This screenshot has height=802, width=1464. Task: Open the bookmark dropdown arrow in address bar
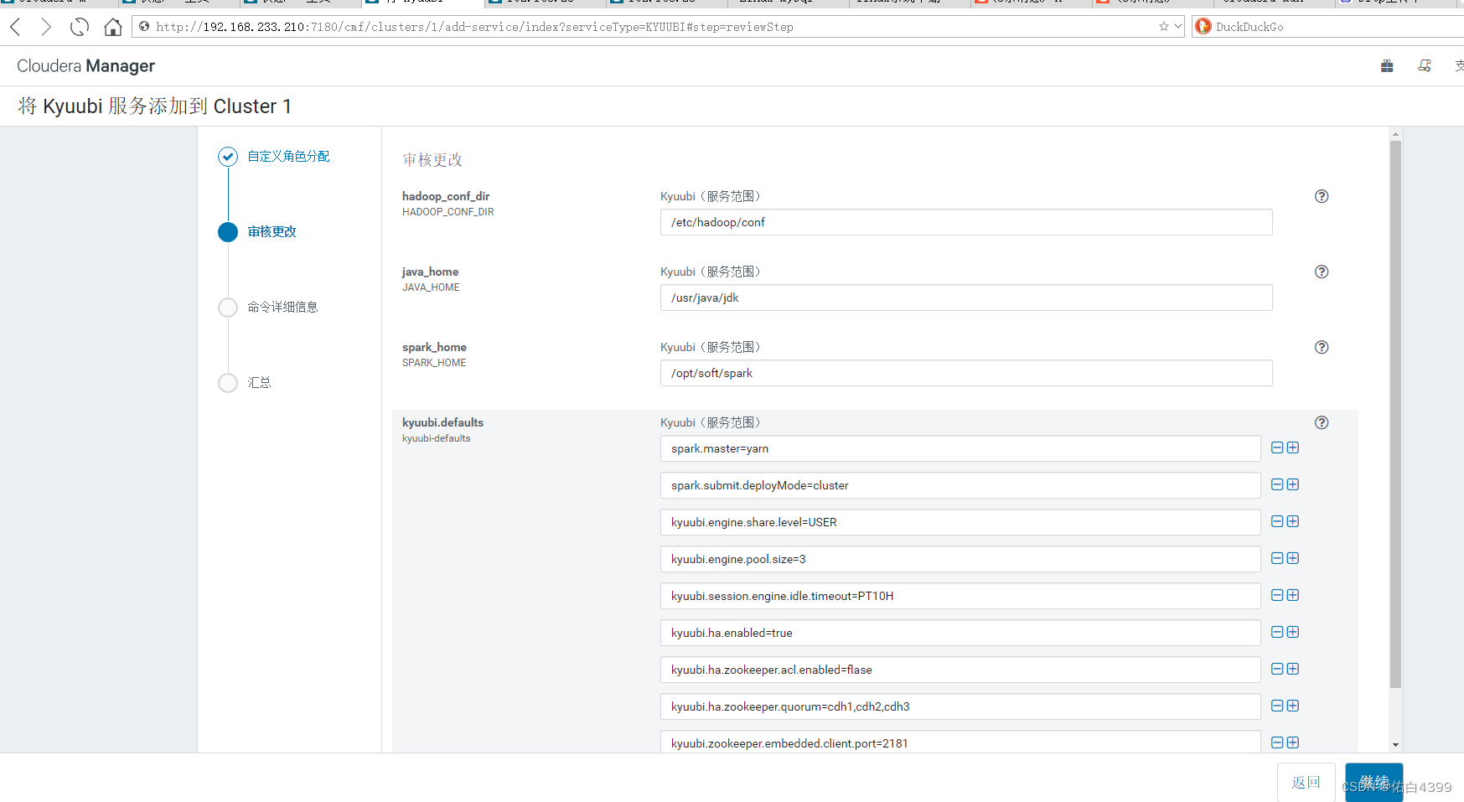pos(1177,26)
